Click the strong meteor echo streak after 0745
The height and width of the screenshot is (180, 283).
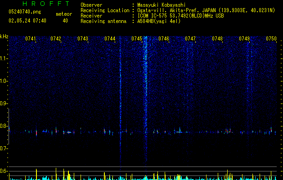145,99
